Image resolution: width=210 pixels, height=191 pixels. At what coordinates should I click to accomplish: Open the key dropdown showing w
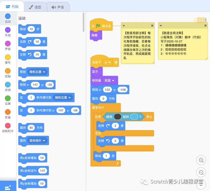(x=108, y=63)
